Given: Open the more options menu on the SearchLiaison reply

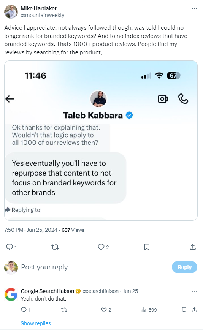Looking at the screenshot, I should tap(194, 291).
